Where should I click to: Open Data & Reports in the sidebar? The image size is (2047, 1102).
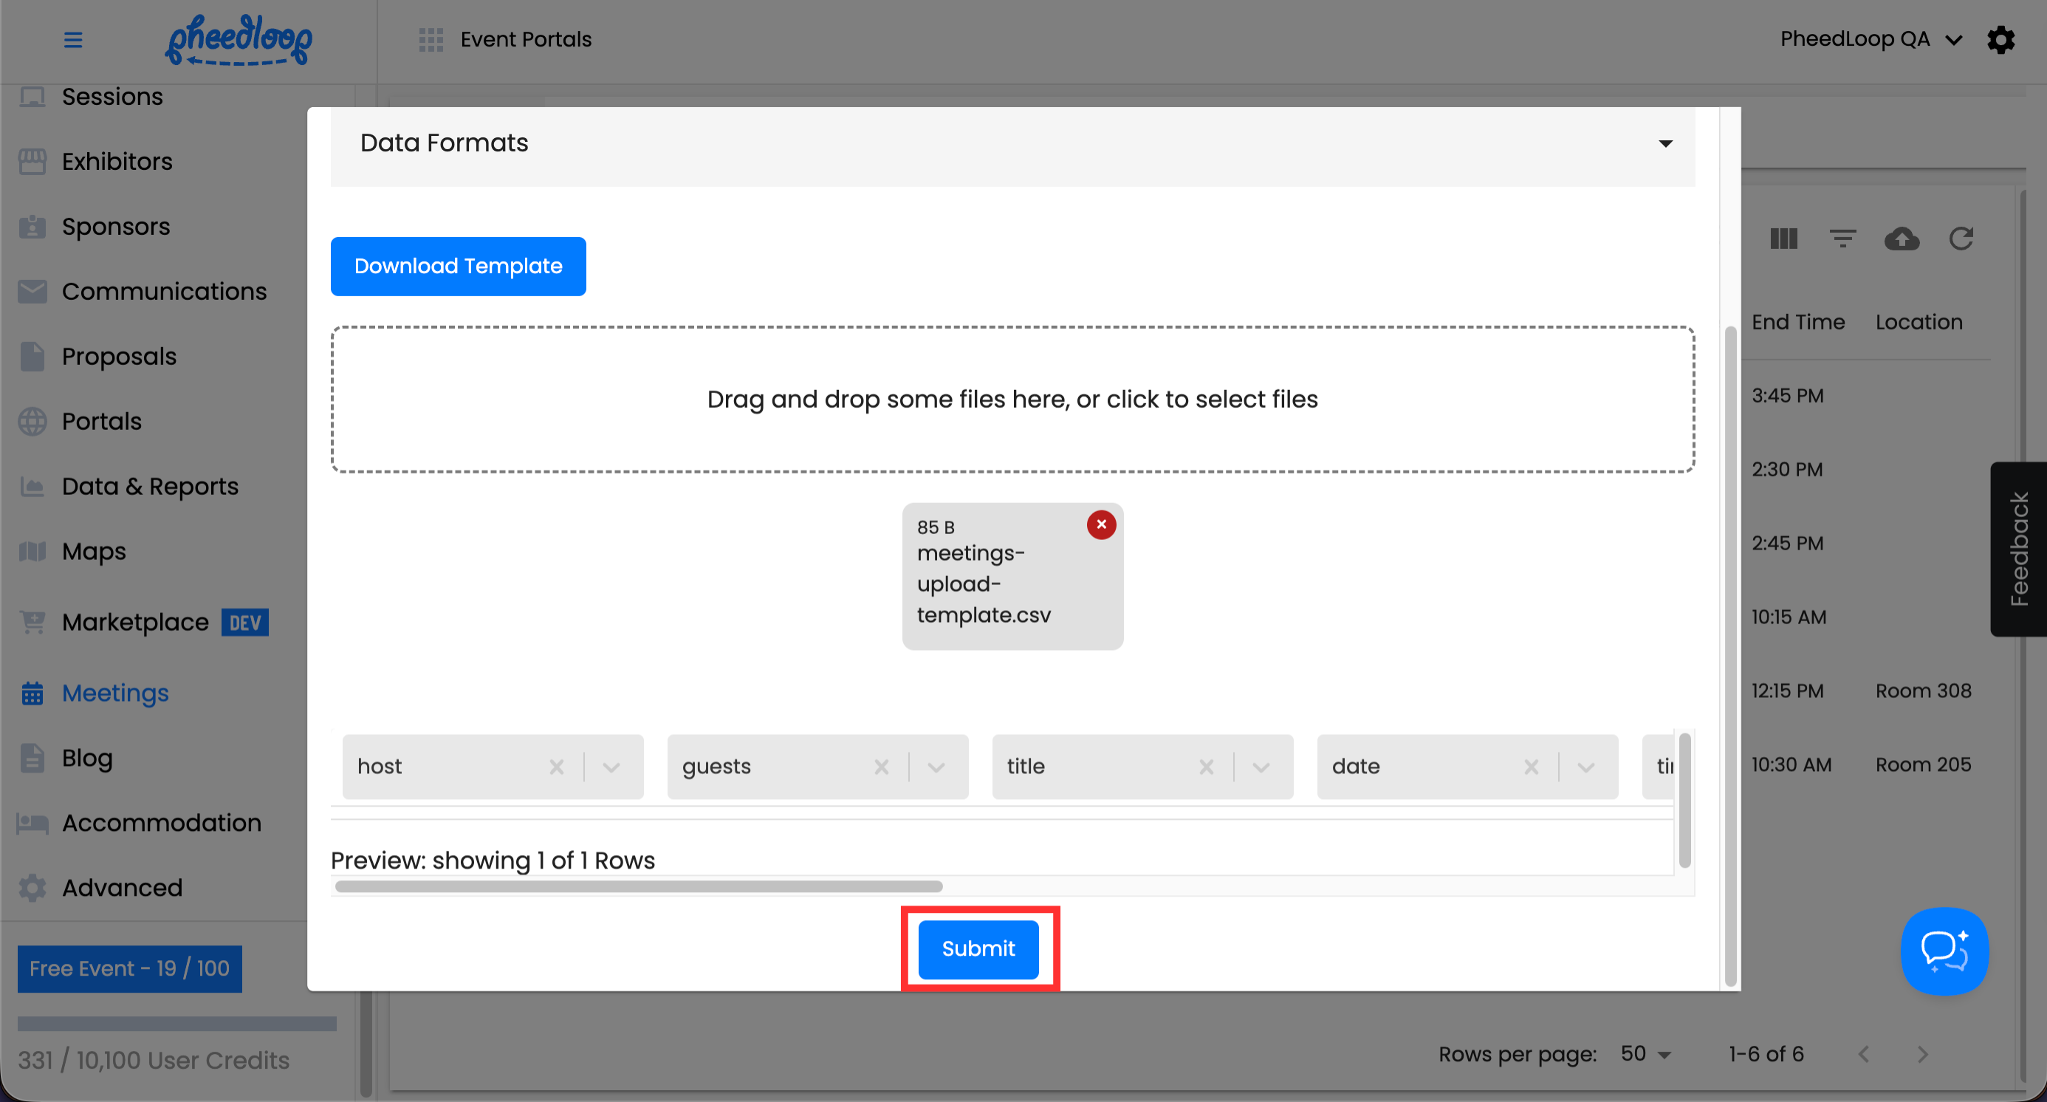[149, 486]
